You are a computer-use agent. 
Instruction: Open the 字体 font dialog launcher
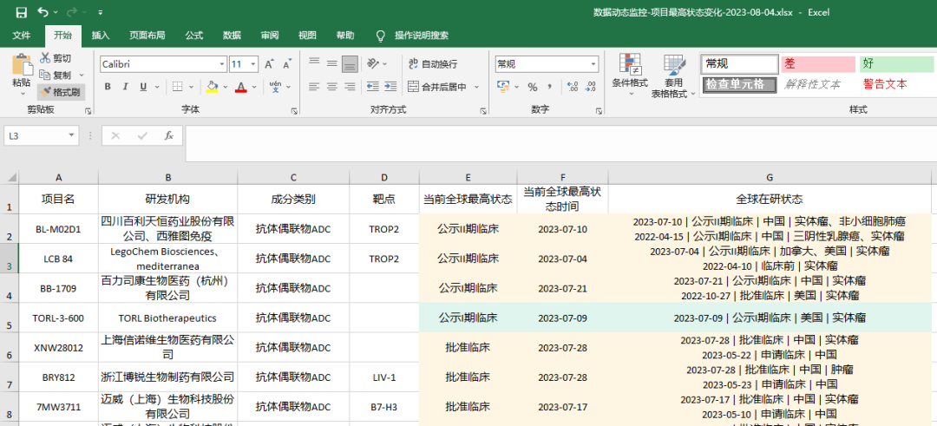pyautogui.click(x=294, y=111)
